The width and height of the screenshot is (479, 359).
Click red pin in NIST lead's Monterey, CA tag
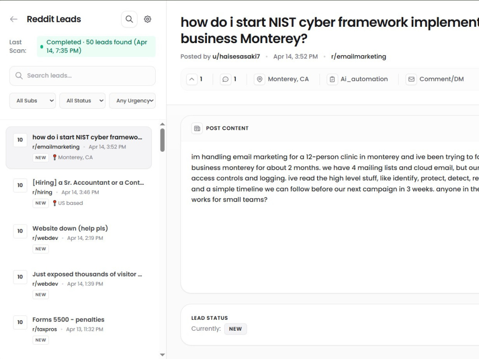coord(55,157)
